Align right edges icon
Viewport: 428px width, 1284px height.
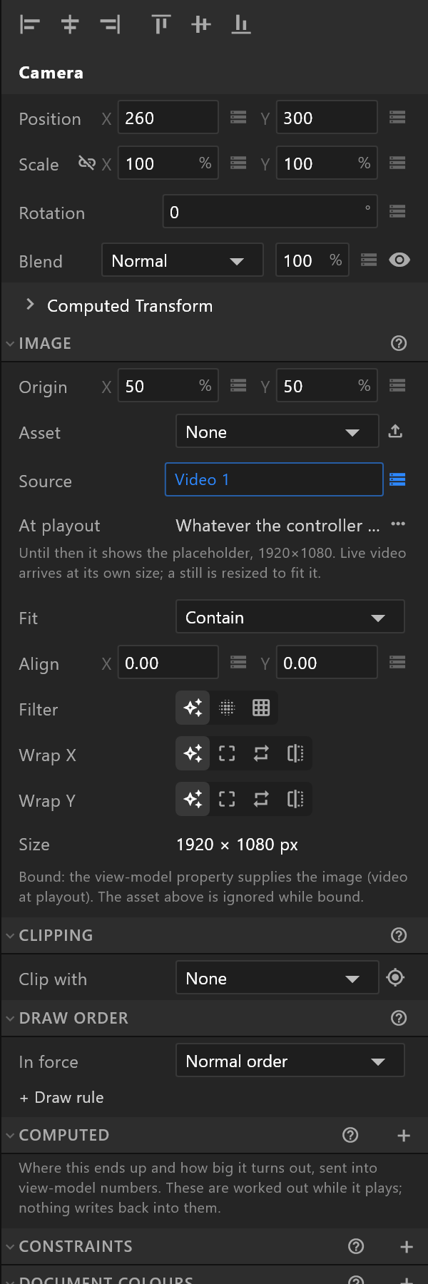110,25
